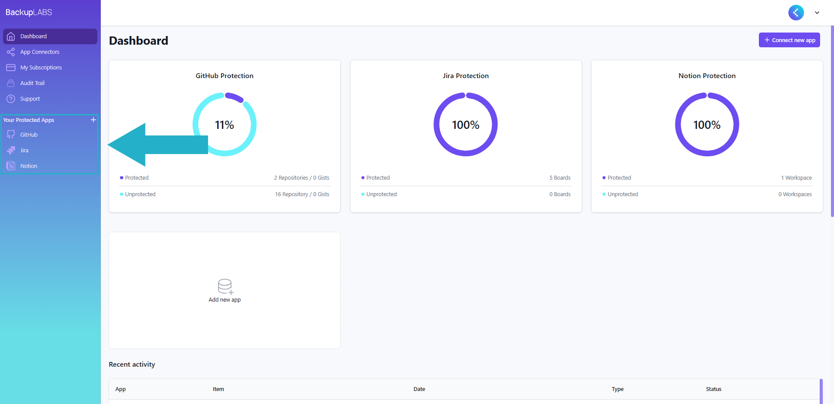Open App Connectors in sidebar
The image size is (834, 404).
50,52
